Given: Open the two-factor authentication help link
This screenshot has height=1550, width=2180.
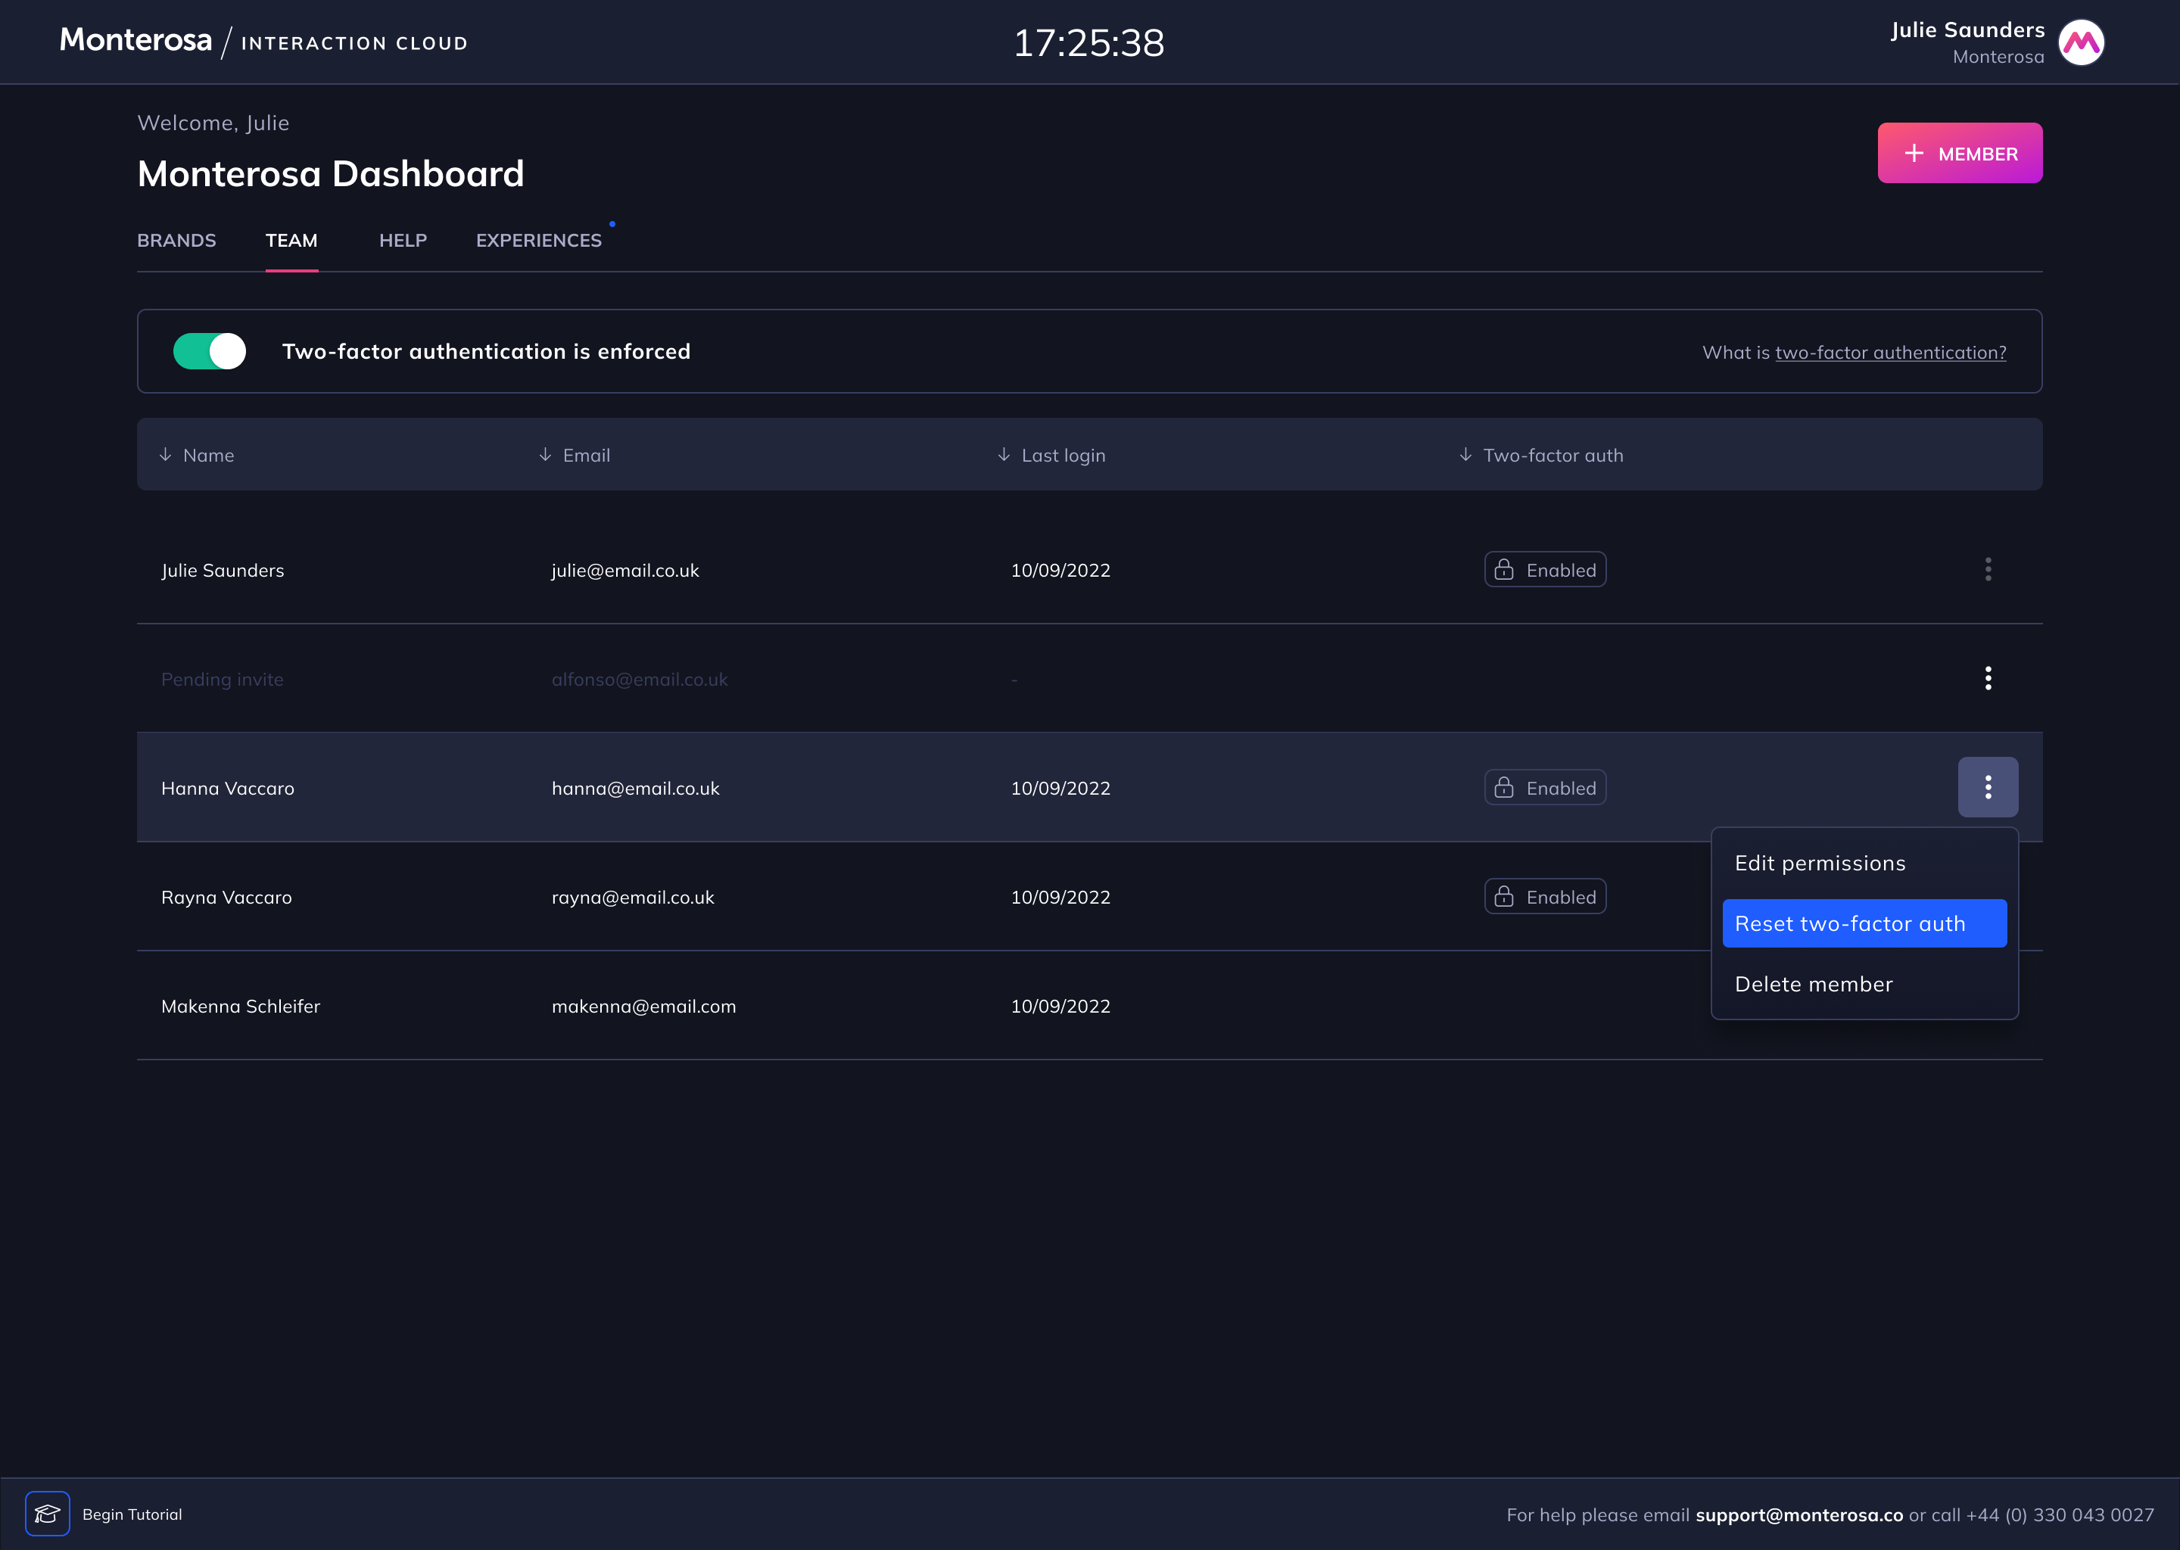Looking at the screenshot, I should [x=1890, y=352].
